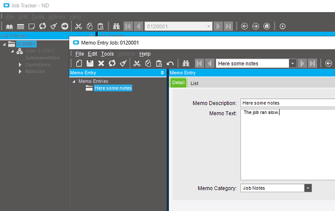Open the File menu in Memo Entry
The width and height of the screenshot is (335, 211).
click(x=80, y=54)
